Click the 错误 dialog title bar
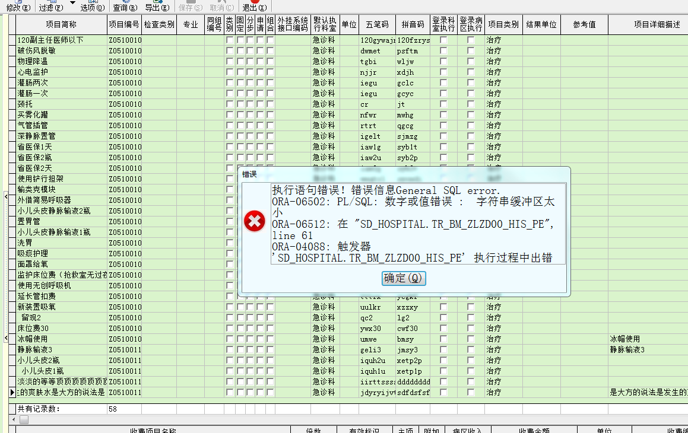 (404, 174)
